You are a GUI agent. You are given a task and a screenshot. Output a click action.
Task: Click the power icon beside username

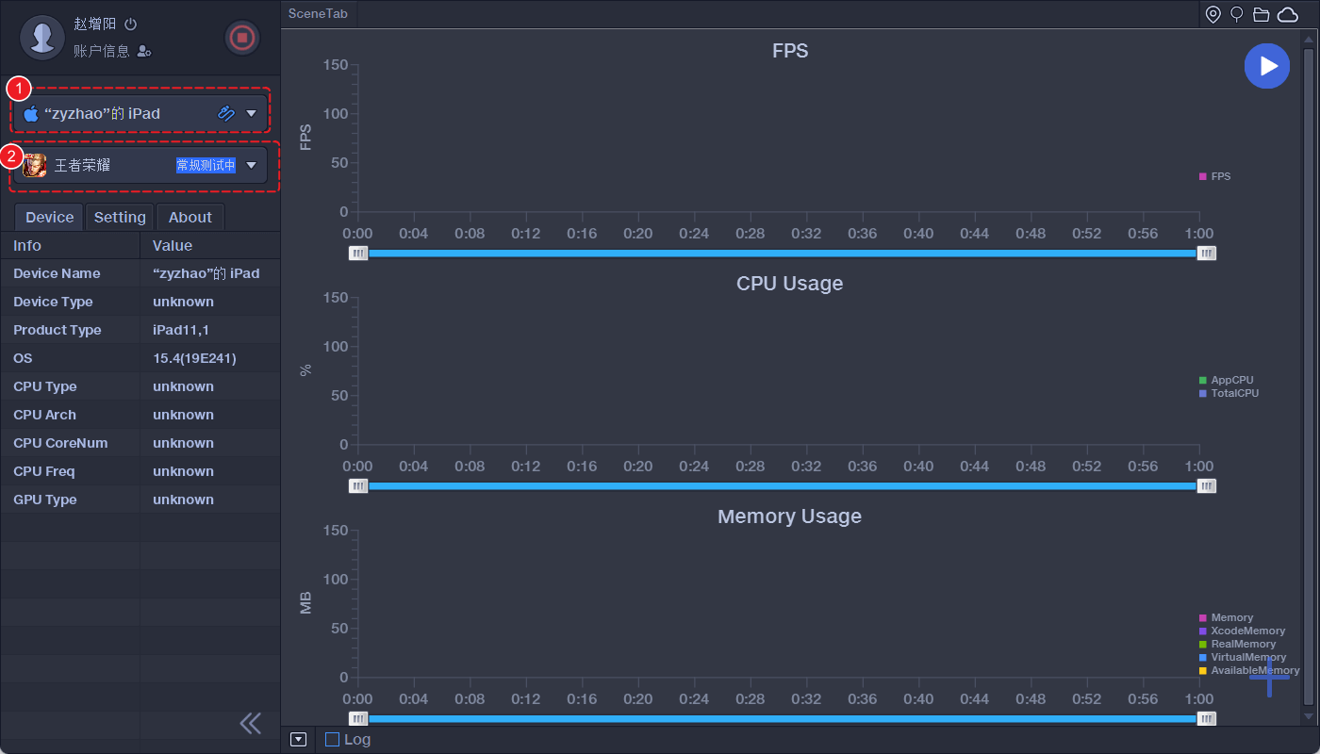[x=131, y=25]
